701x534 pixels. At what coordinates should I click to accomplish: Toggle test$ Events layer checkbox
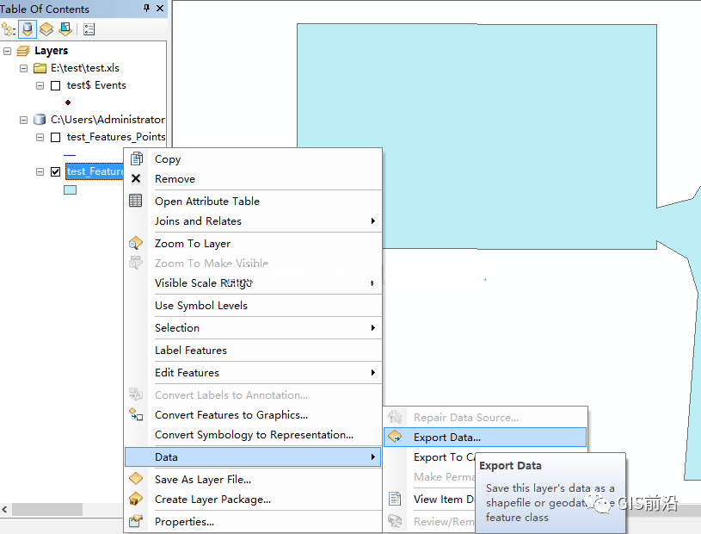point(55,85)
